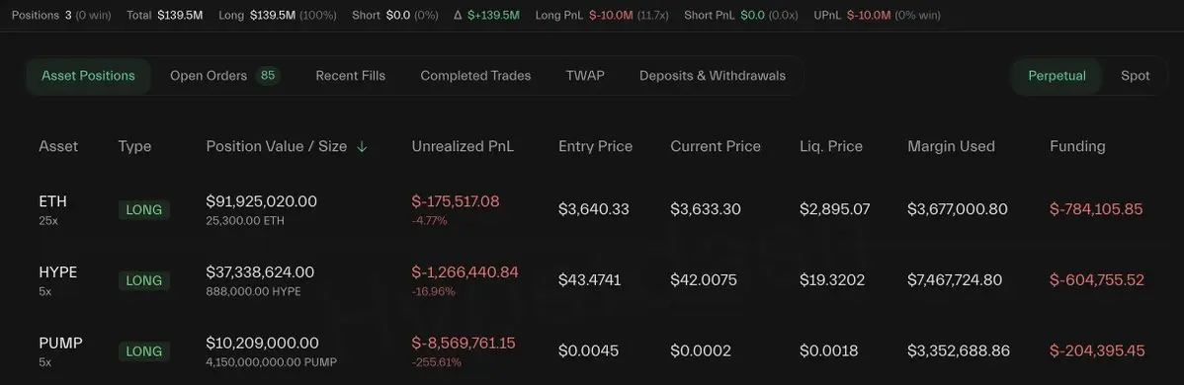Click the sort arrow beside Position Value / Size
1184x385 pixels.
coord(362,147)
